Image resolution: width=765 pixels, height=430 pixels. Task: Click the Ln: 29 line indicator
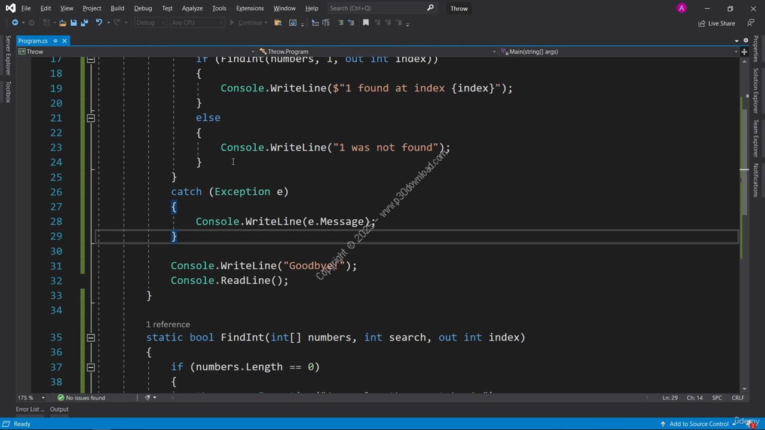tap(670, 398)
